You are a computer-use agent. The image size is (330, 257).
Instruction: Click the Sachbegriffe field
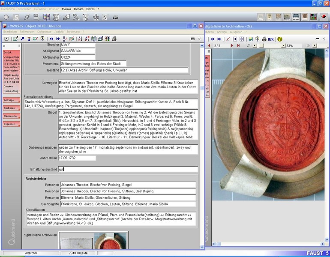coord(128,204)
